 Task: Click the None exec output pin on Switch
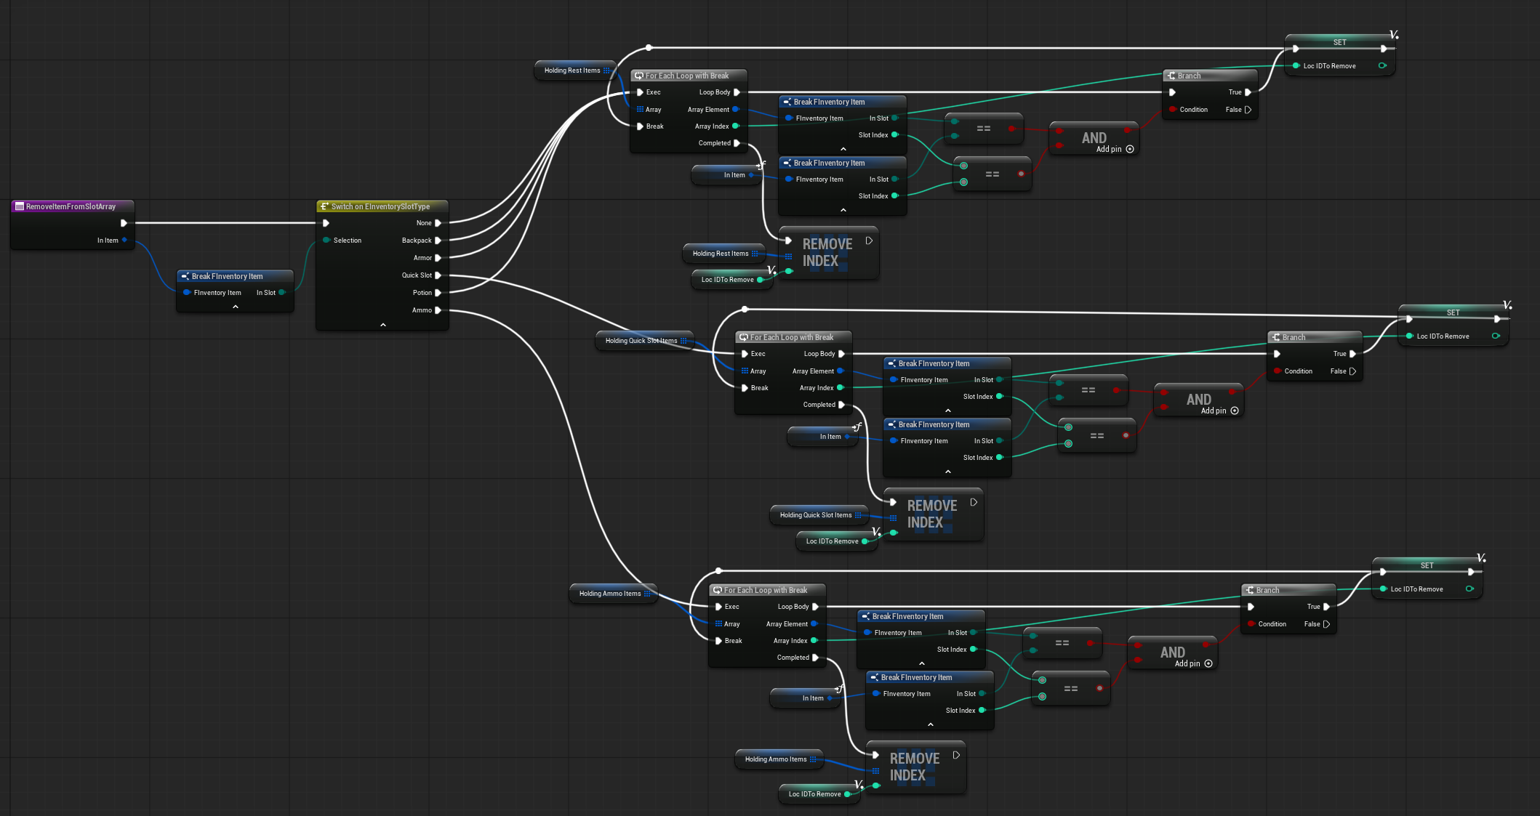coord(438,223)
